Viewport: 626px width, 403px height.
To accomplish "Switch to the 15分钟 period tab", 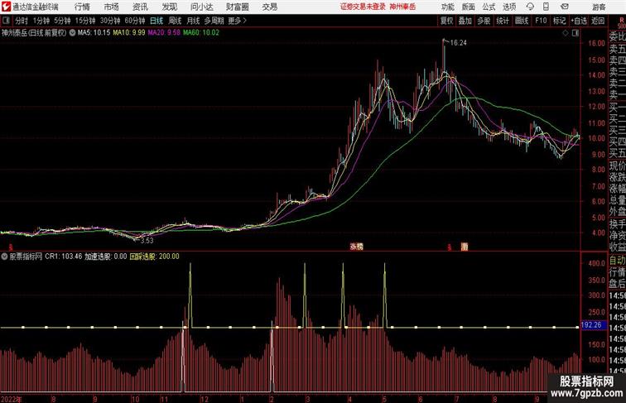I will click(85, 21).
